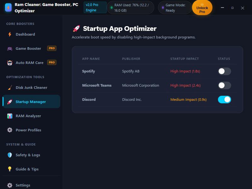Open Disk Junk Cleaner tool
Viewport: 252px width, 189px height.
(x=31, y=88)
